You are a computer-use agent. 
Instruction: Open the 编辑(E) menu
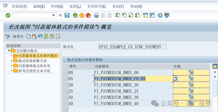(39, 6)
